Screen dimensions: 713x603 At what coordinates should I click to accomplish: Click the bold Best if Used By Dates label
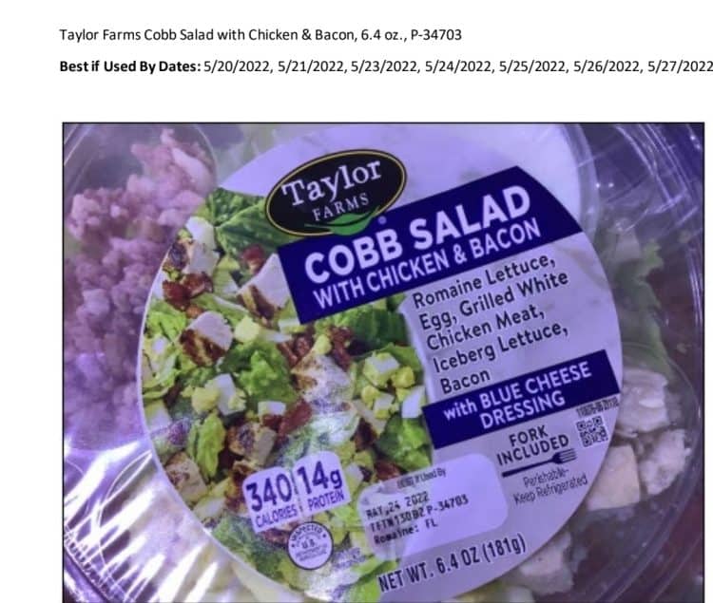[130, 66]
